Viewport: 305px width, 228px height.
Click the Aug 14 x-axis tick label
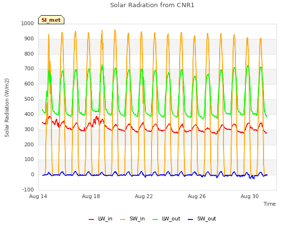click(x=38, y=196)
